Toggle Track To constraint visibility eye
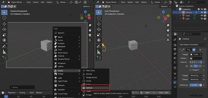Viewport: 208px width, 98px height. pyautogui.click(x=194, y=50)
